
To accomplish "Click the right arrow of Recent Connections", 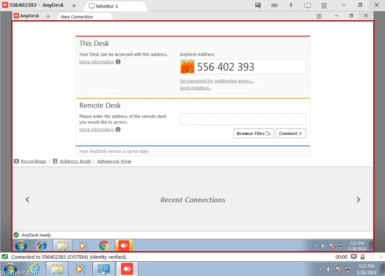I will pyautogui.click(x=358, y=199).
